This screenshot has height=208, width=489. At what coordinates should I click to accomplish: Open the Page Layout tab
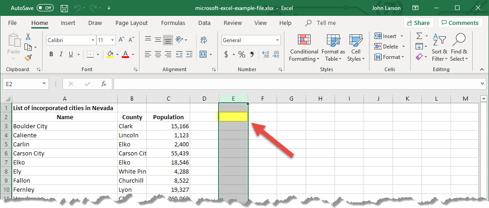point(131,23)
